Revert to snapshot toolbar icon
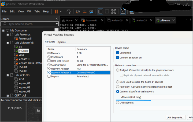 [x=84, y=12]
